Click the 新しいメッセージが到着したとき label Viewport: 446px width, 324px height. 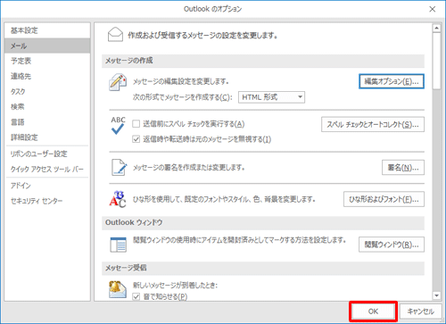pyautogui.click(x=175, y=286)
